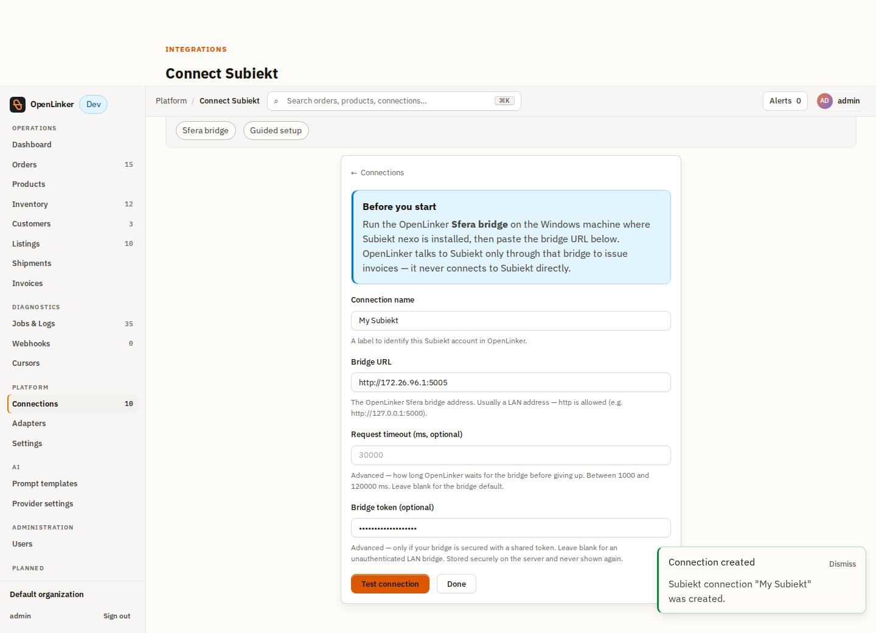Click the Connect Subiekt breadcrumb

click(x=229, y=101)
